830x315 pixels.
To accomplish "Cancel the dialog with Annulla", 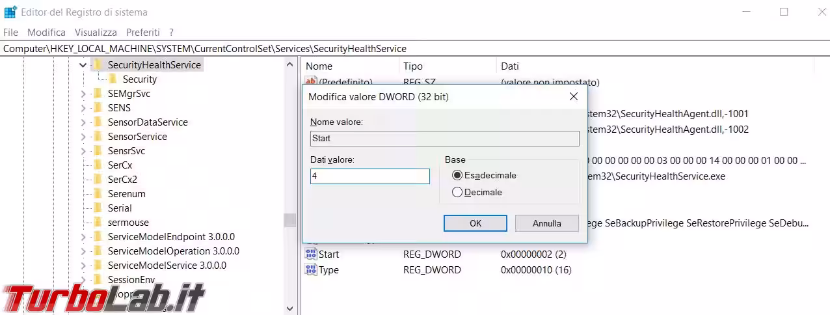I will coord(546,223).
